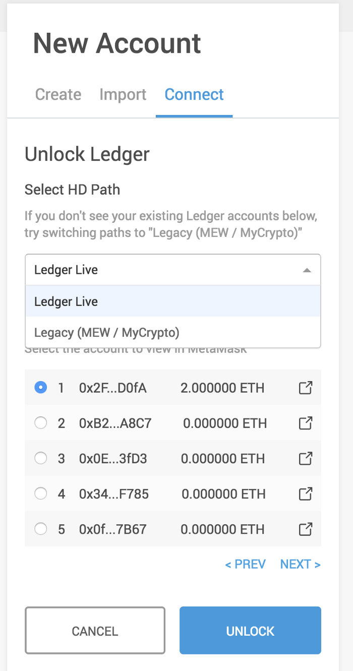The height and width of the screenshot is (671, 353).
Task: Open explorer link for 0x0f...7B67
Action: tap(306, 529)
